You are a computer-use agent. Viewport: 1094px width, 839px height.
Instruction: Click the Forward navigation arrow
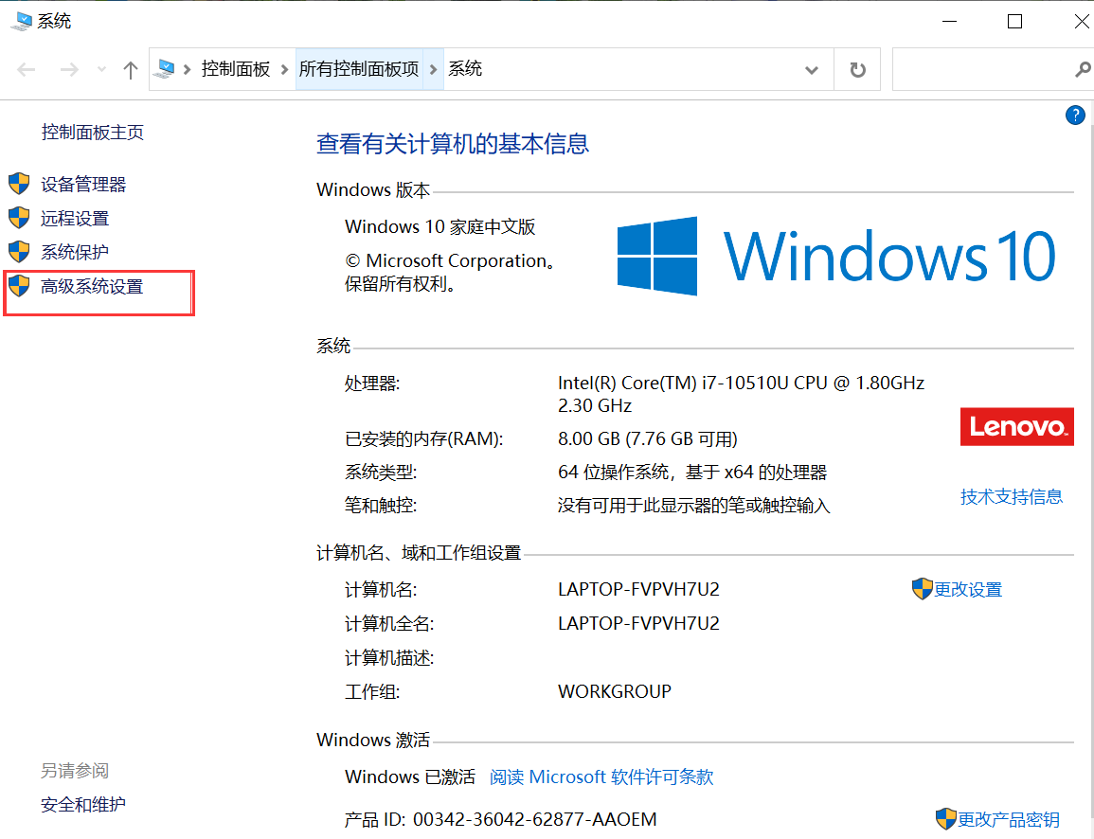tap(69, 69)
